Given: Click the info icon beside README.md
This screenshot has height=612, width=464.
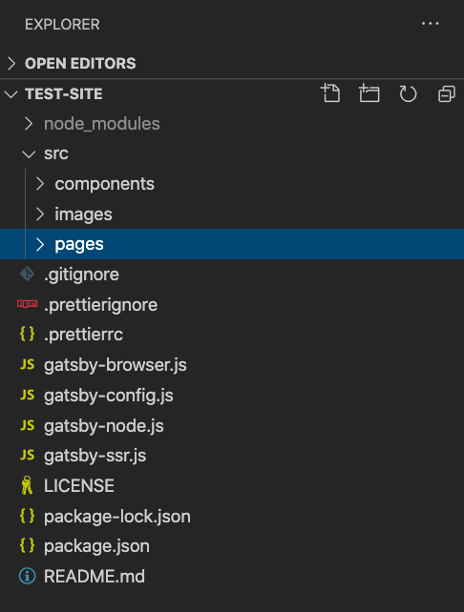Looking at the screenshot, I should [x=27, y=576].
